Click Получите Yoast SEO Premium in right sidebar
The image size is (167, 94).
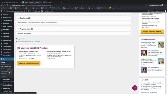point(152,32)
